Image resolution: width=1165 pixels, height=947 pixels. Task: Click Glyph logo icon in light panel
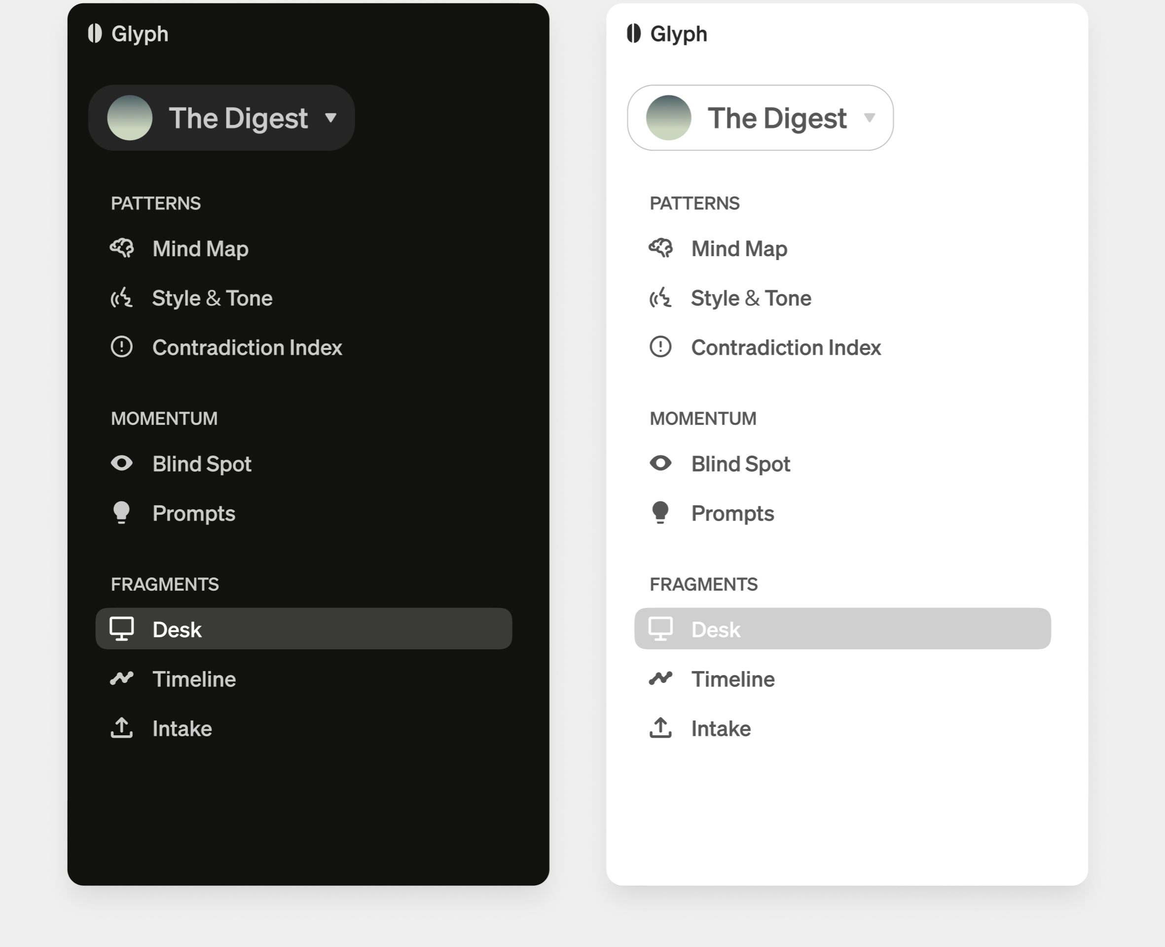633,33
